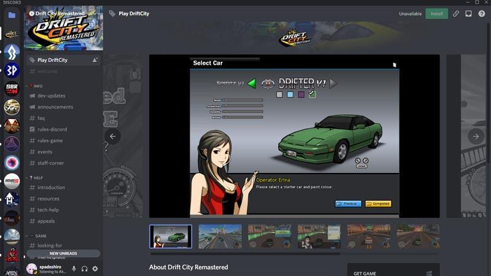The image size is (491, 276).
Task: Select the third screenshot thumbnail
Action: pyautogui.click(x=269, y=237)
